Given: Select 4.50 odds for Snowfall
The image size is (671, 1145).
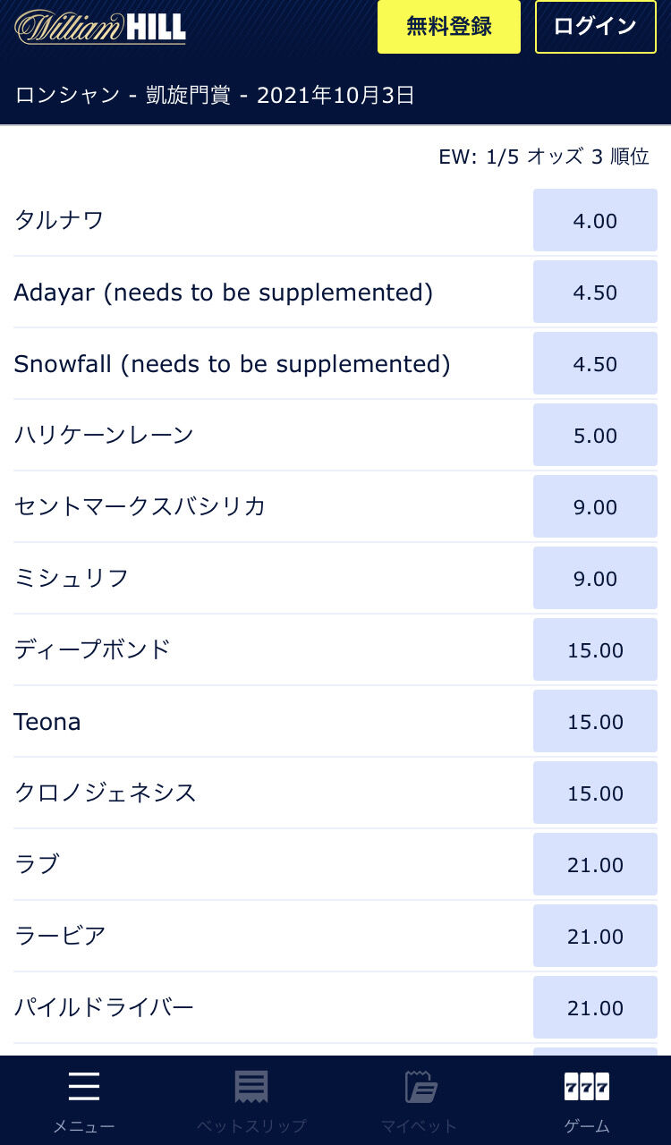Looking at the screenshot, I should (595, 363).
